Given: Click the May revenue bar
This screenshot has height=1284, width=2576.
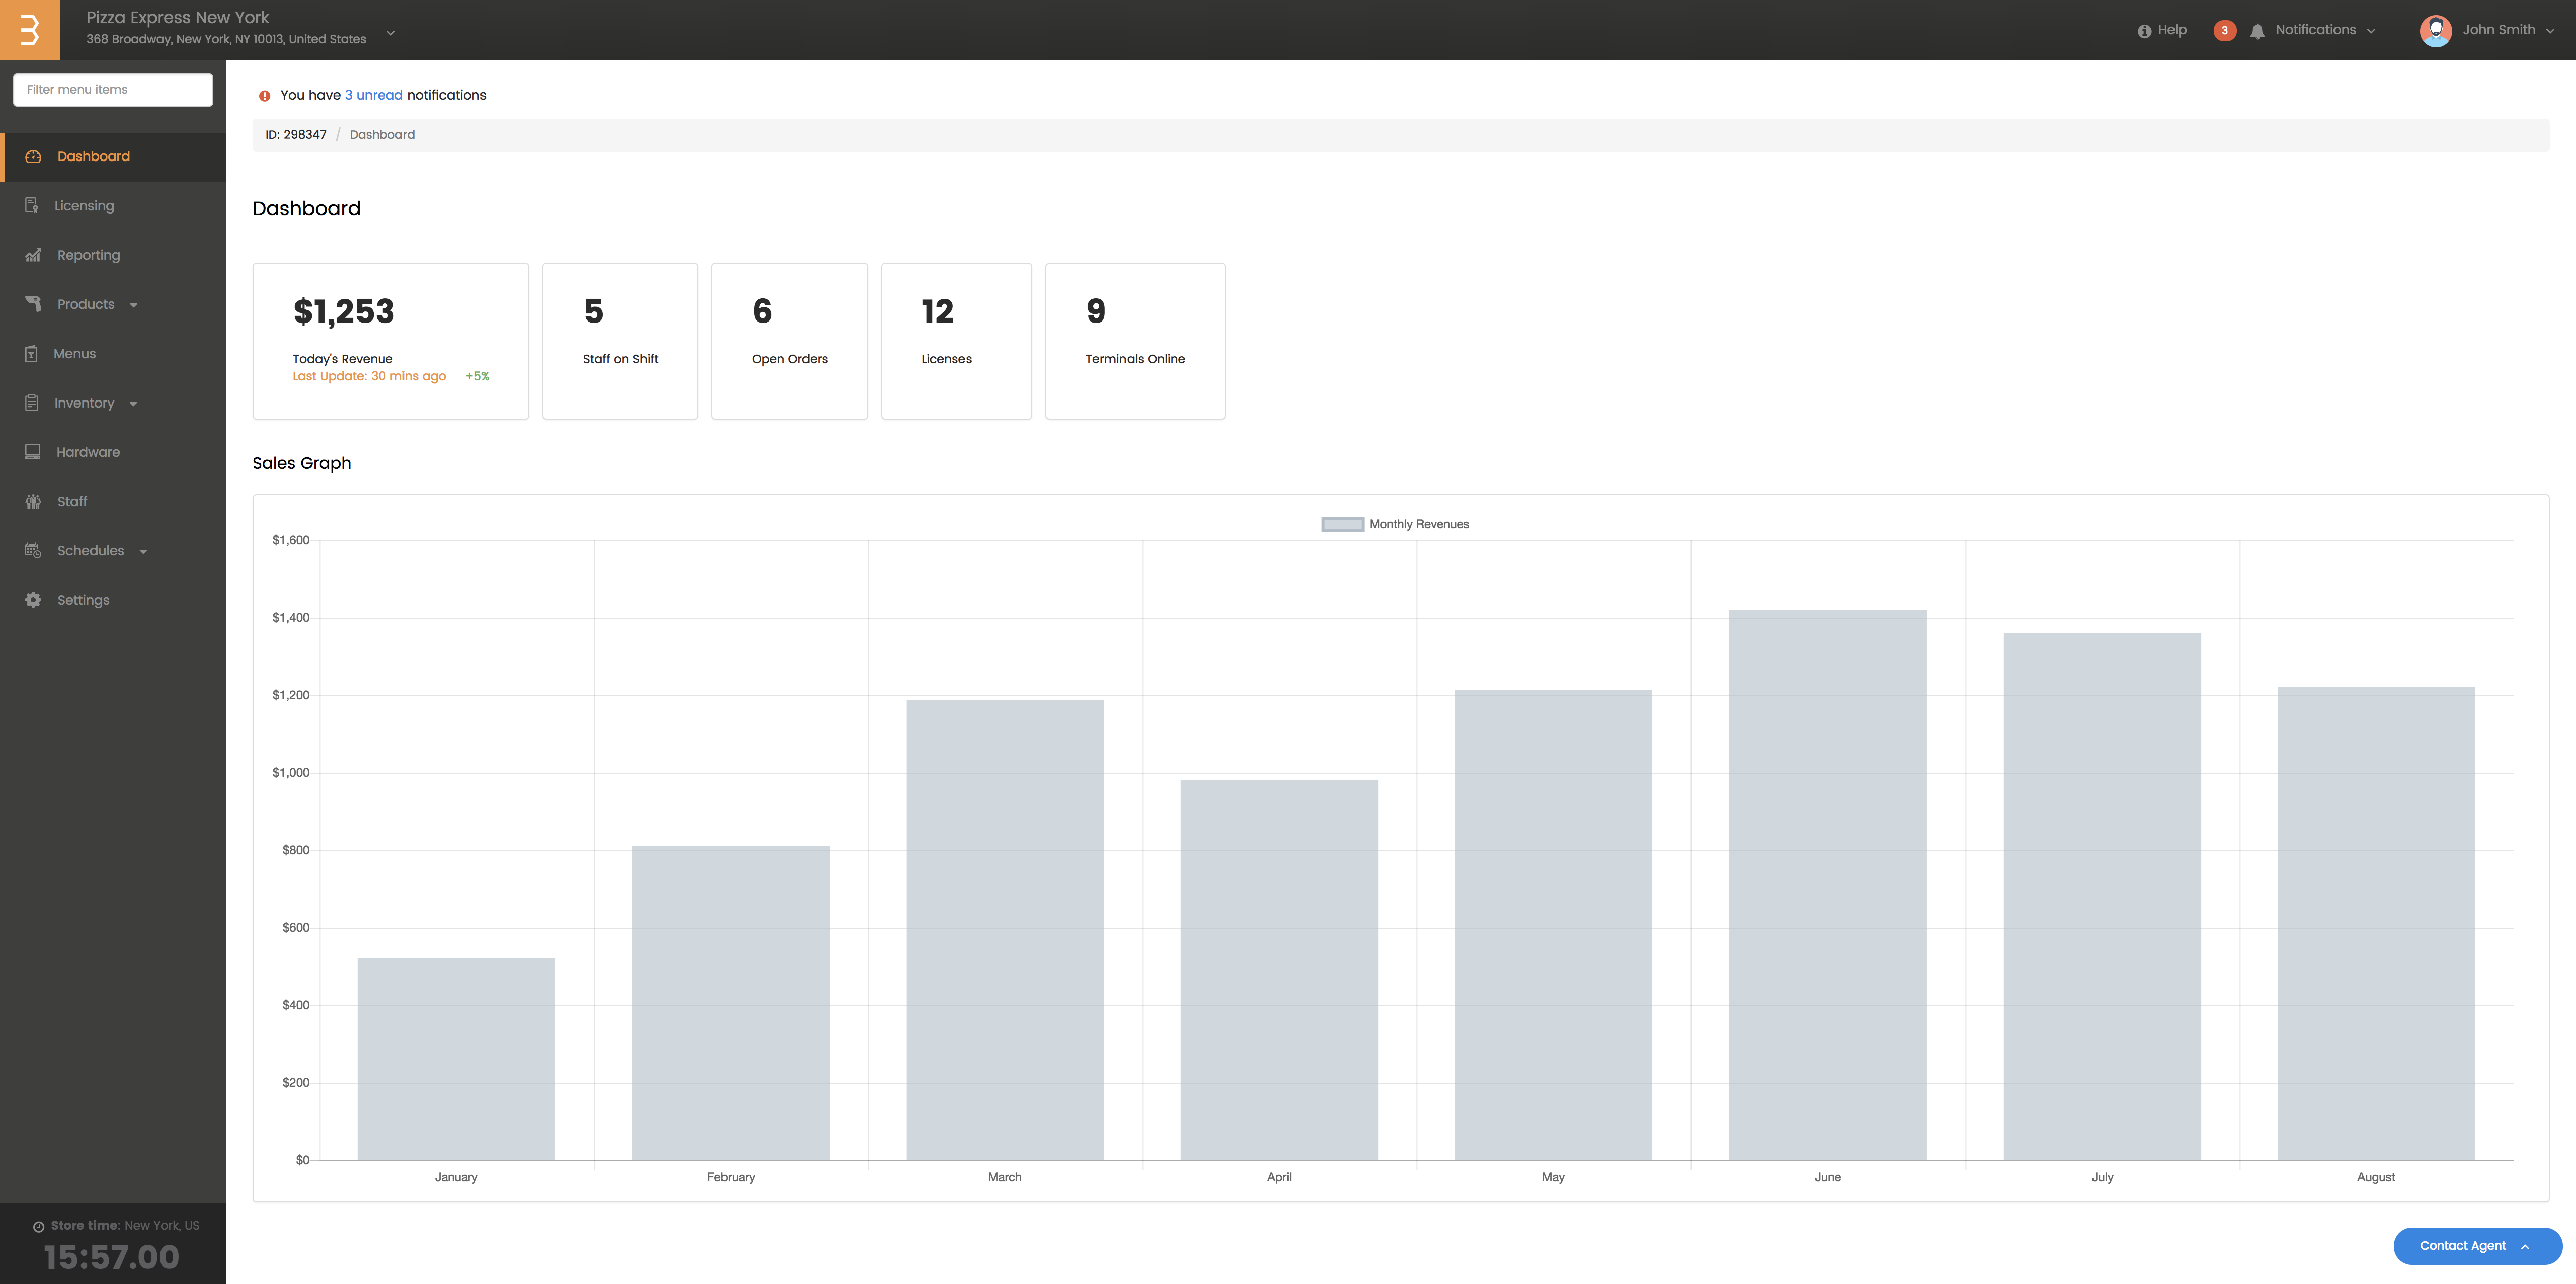Looking at the screenshot, I should pos(1553,925).
